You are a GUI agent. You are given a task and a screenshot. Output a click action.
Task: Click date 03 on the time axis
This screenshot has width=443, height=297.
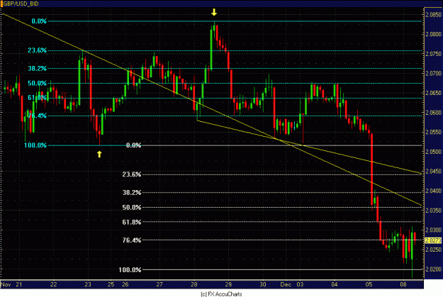click(300, 284)
